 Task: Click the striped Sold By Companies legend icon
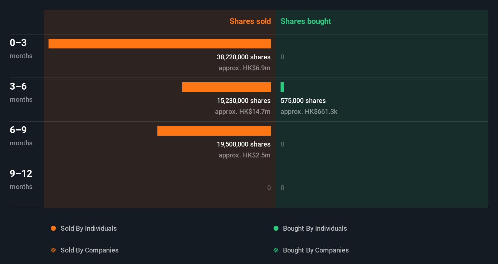click(53, 250)
